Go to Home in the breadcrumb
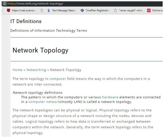This screenshot has height=137, width=164. pyautogui.click(x=18, y=70)
